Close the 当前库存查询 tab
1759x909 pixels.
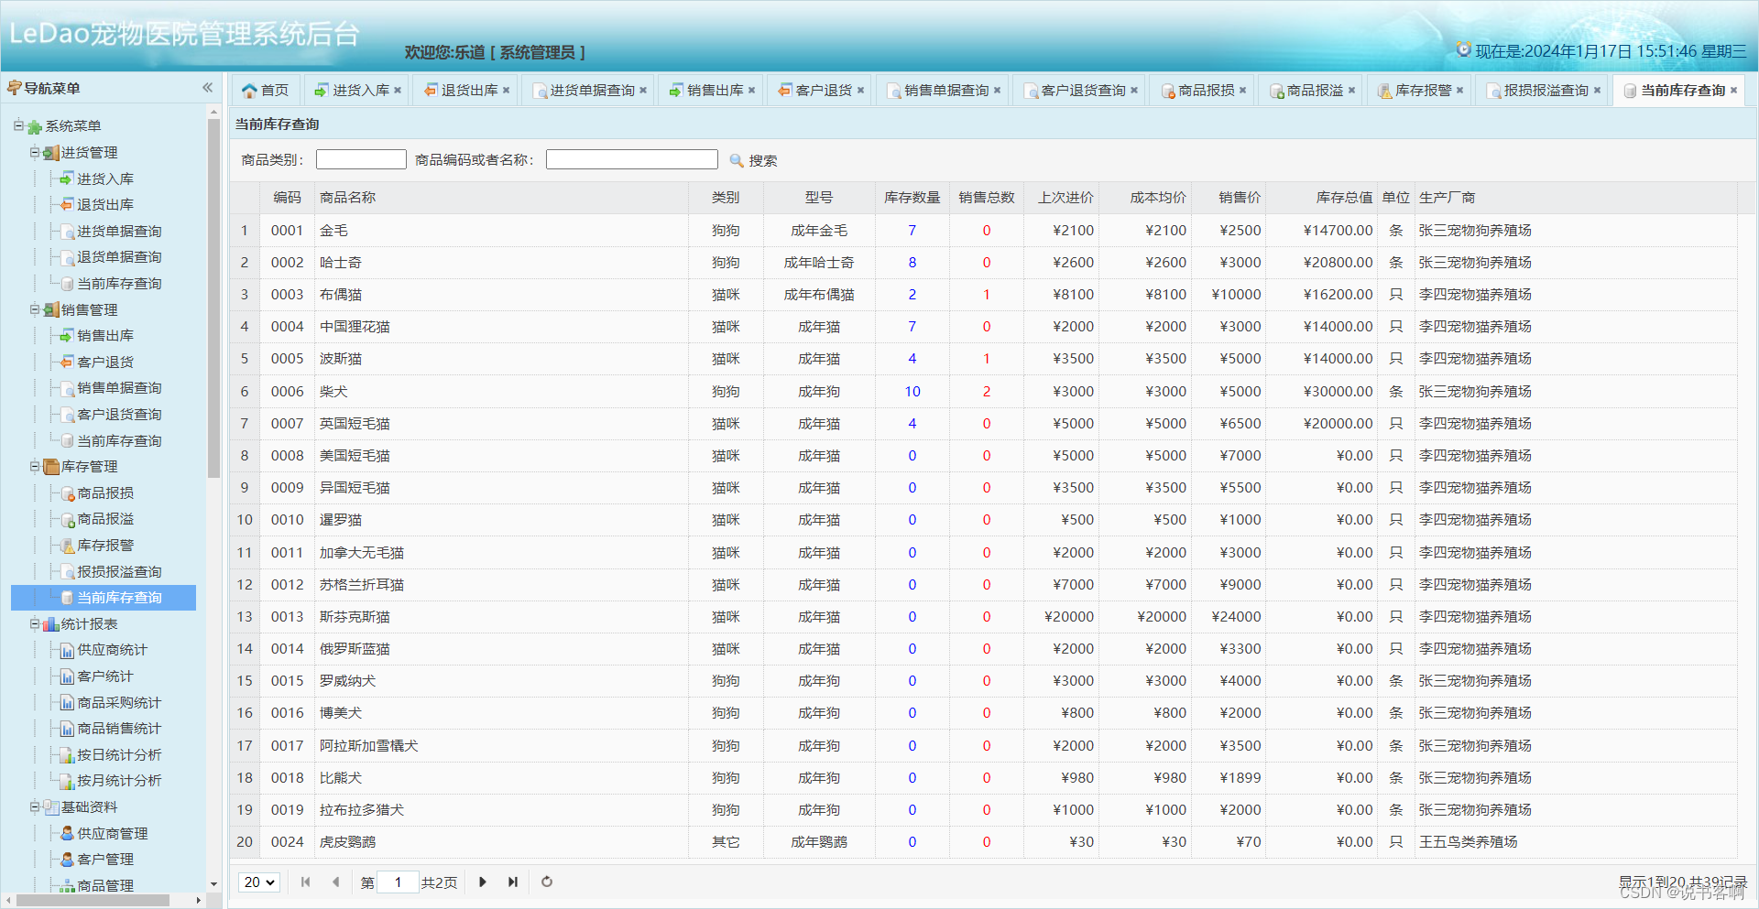point(1733,91)
